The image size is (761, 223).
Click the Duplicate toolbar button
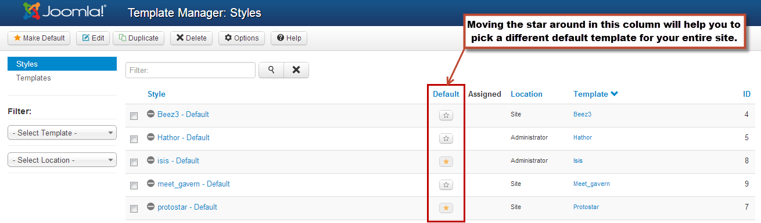(138, 38)
